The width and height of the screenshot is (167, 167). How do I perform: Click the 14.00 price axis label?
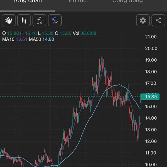click(151, 118)
